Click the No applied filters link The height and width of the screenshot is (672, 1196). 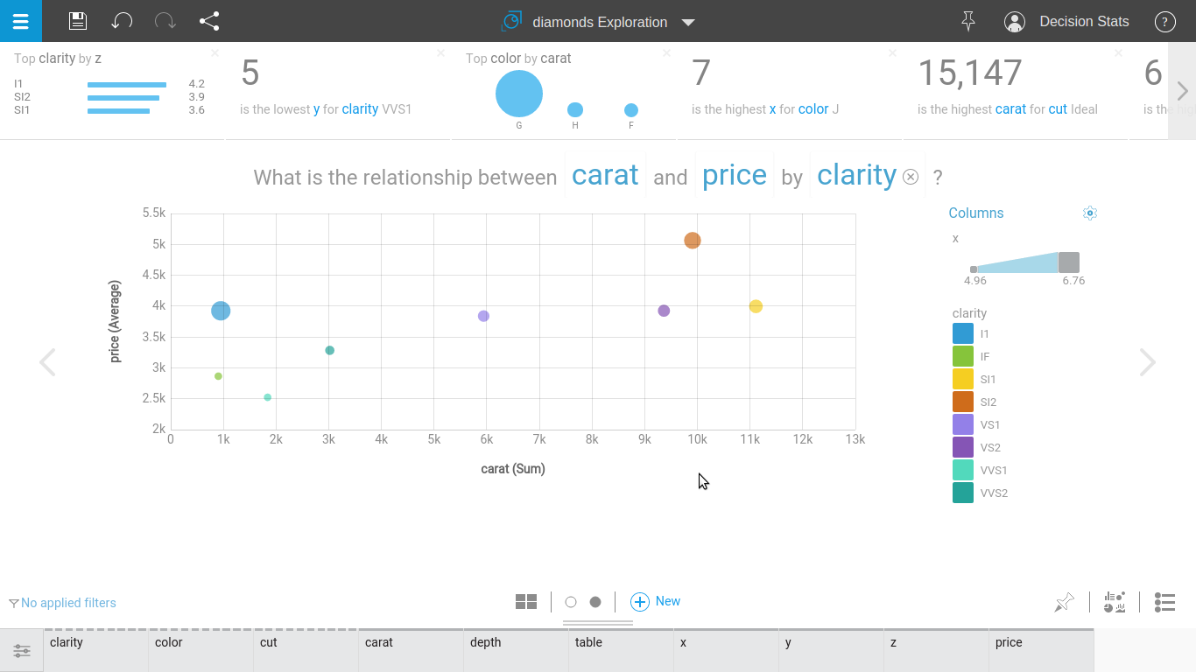tap(68, 603)
